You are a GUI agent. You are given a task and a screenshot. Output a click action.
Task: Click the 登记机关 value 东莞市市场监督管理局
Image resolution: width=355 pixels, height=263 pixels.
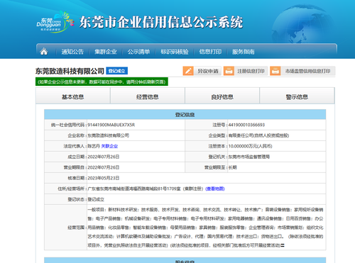click(249, 157)
